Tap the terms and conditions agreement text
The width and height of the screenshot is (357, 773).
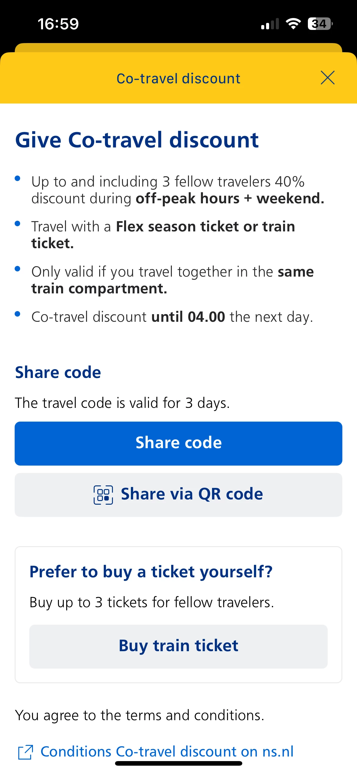pos(139,715)
